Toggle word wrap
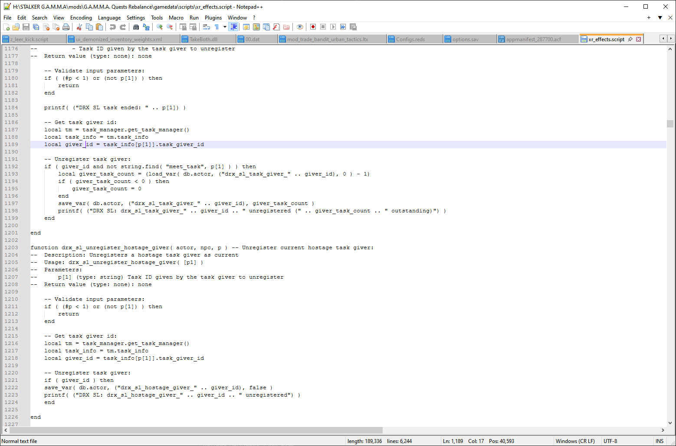 pos(207,27)
